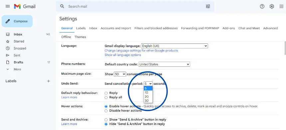Click the Sent arrow icon

[8, 55]
